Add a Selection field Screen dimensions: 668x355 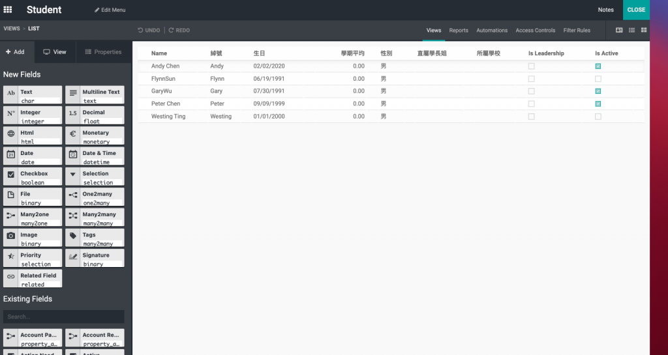(x=95, y=177)
